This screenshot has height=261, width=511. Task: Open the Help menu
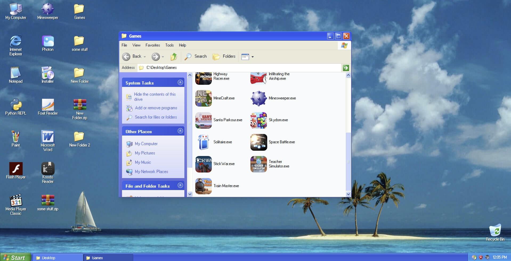[182, 45]
